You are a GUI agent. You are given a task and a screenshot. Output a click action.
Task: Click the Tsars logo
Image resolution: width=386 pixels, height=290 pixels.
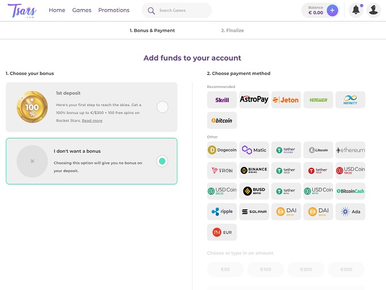pos(22,11)
